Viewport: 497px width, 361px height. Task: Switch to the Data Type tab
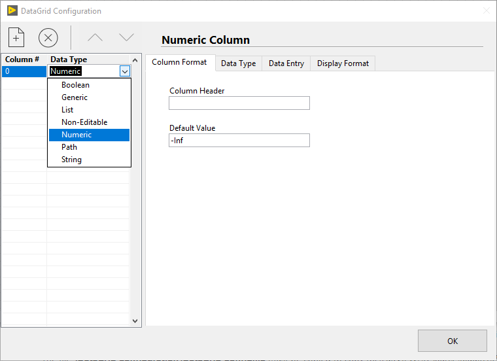pyautogui.click(x=238, y=63)
